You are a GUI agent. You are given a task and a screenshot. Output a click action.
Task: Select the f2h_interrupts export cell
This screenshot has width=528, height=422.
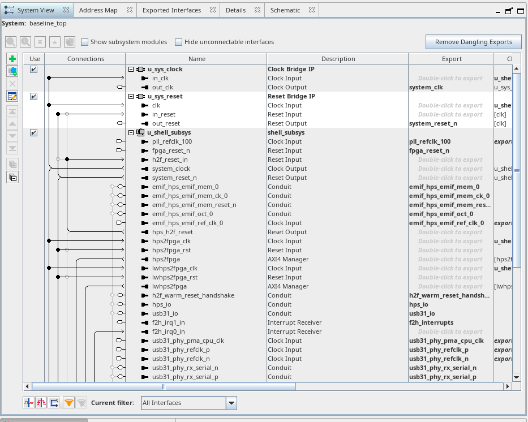450,322
